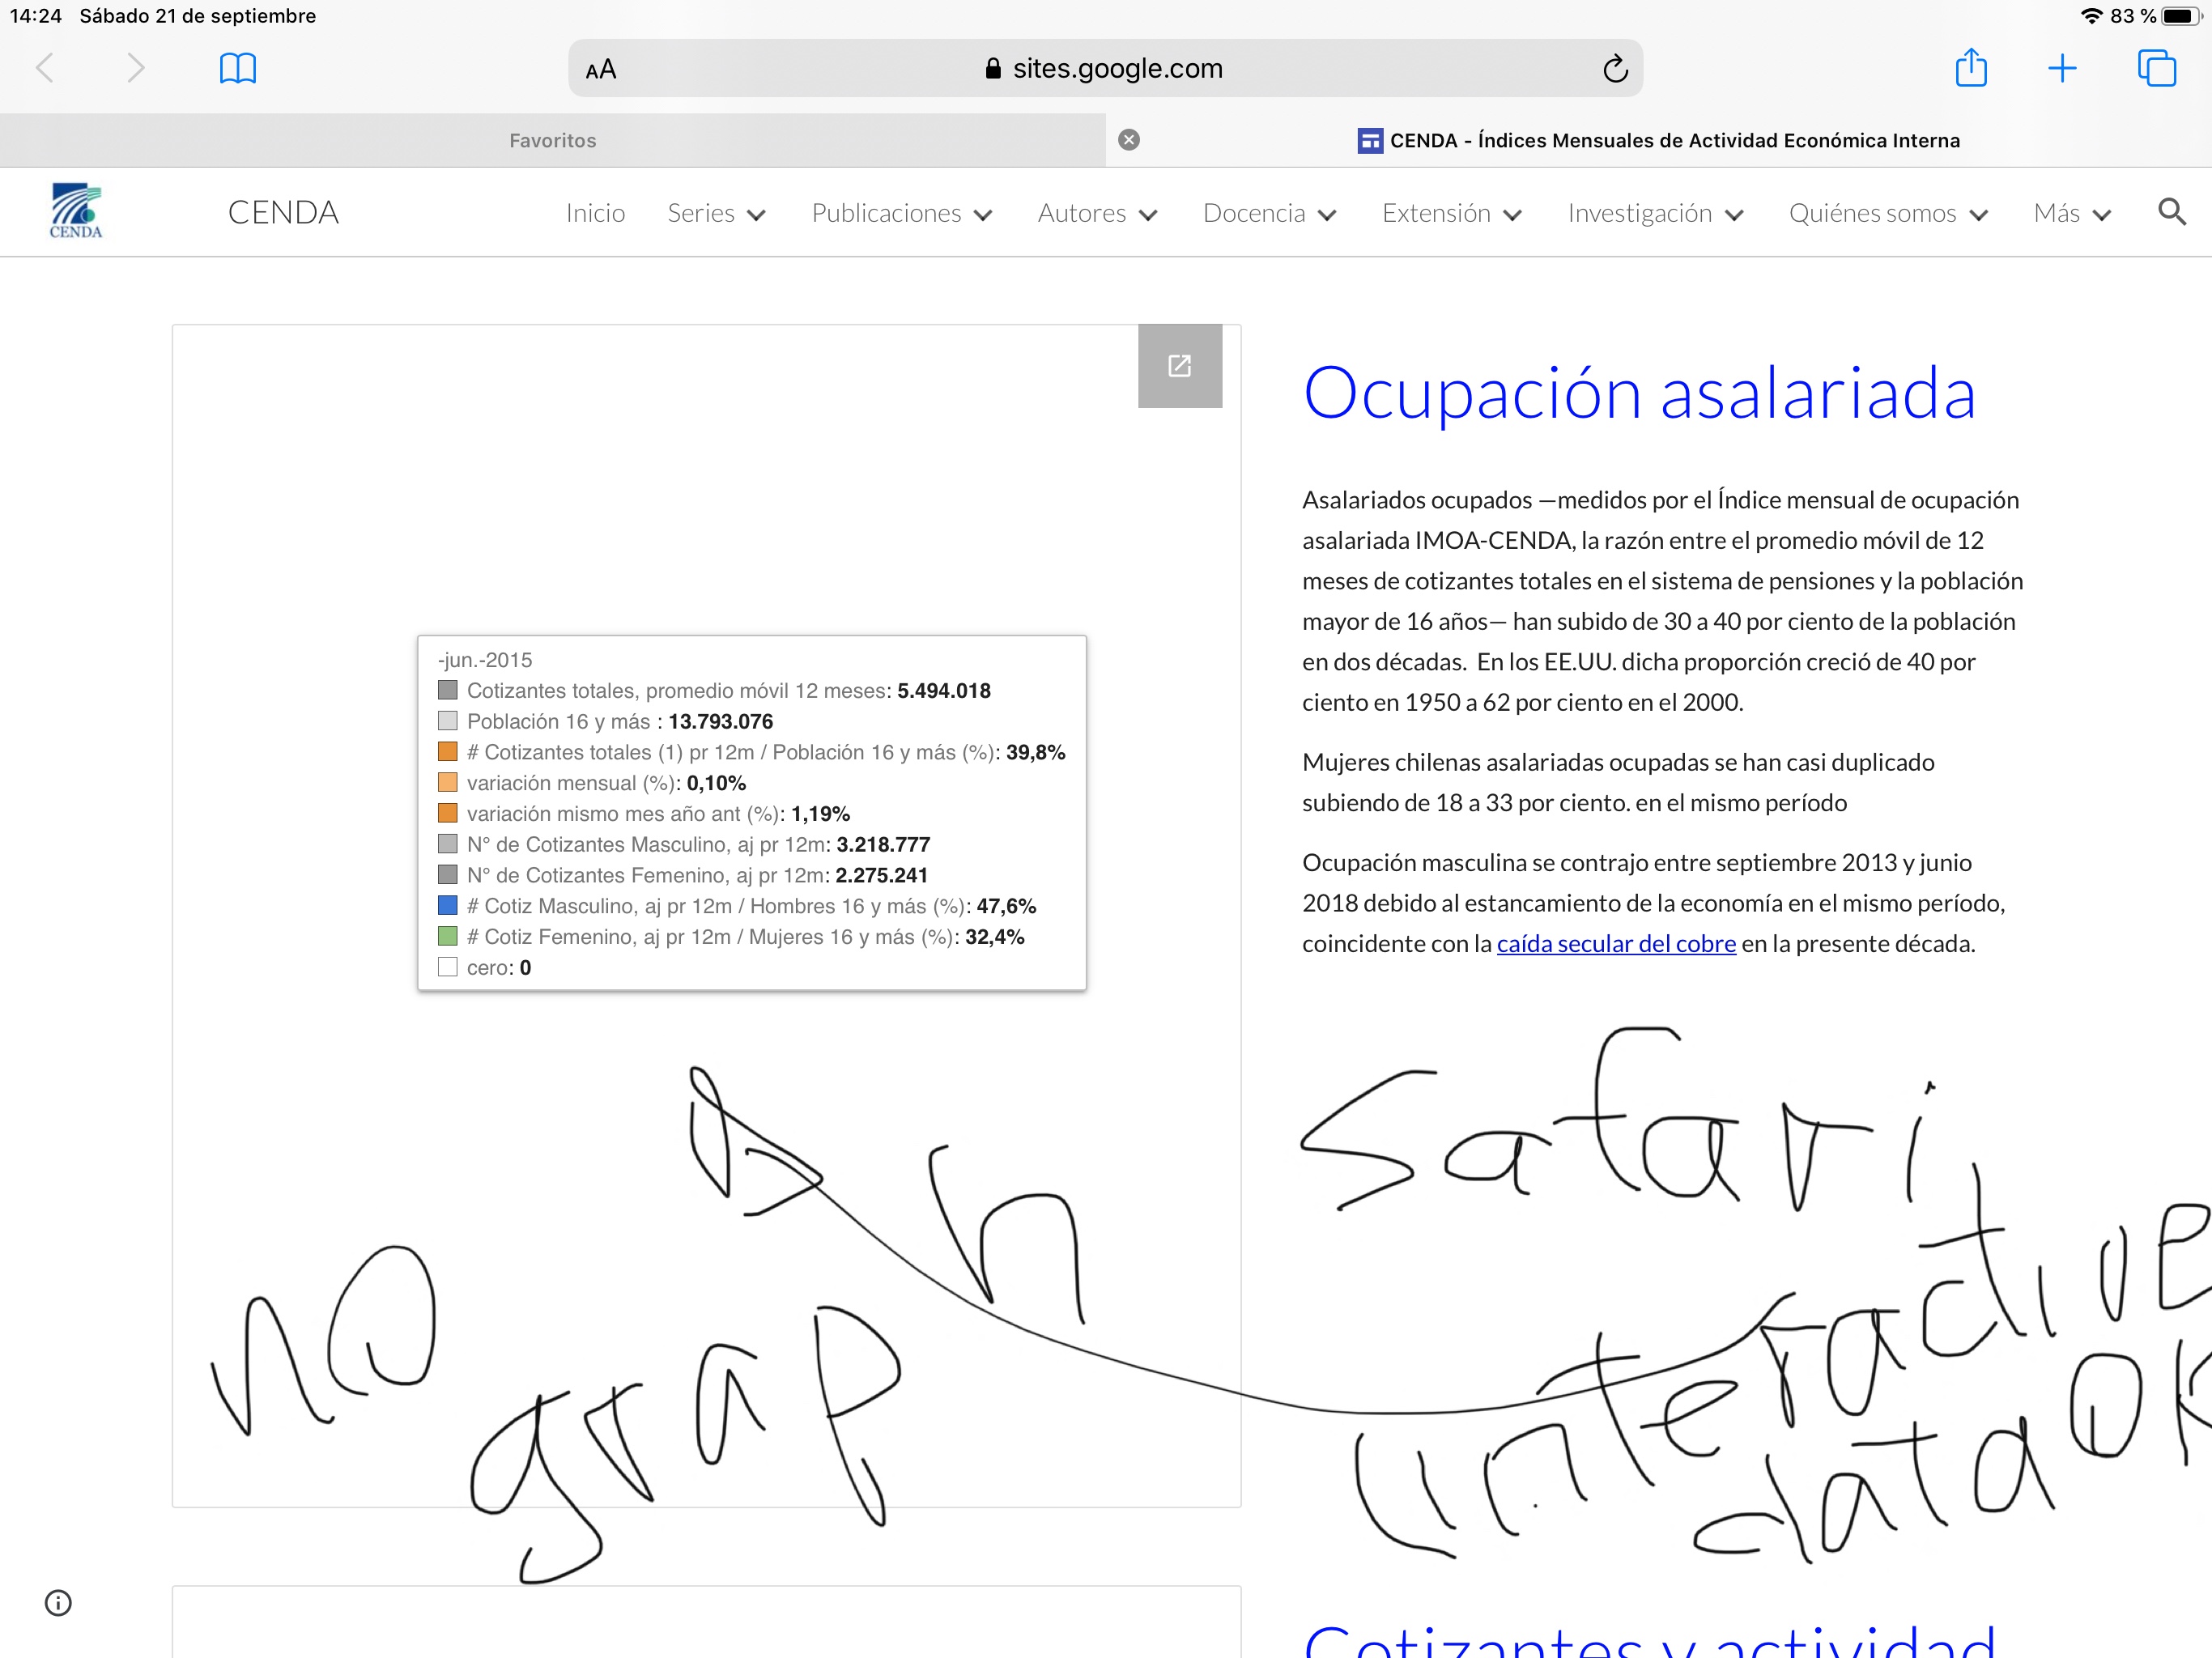Image resolution: width=2212 pixels, height=1658 pixels.
Task: Go to Inicio menu item
Action: click(x=595, y=213)
